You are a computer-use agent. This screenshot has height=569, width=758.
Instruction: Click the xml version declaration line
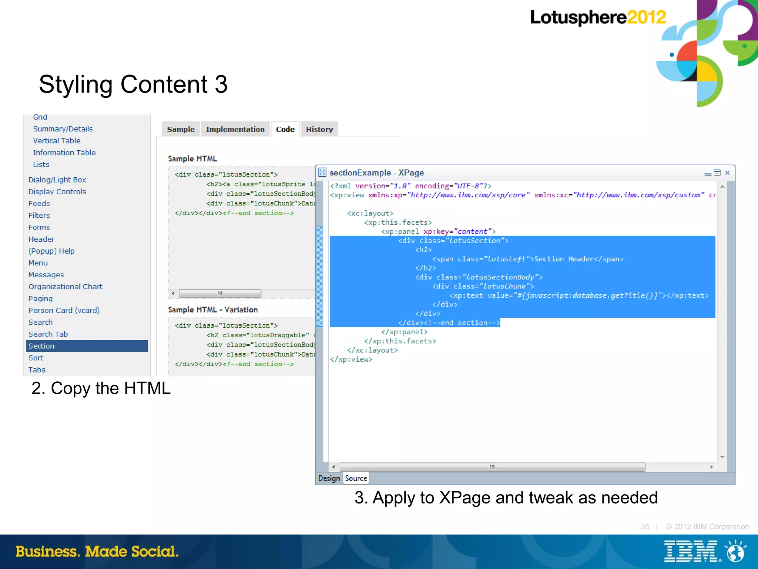pos(411,186)
